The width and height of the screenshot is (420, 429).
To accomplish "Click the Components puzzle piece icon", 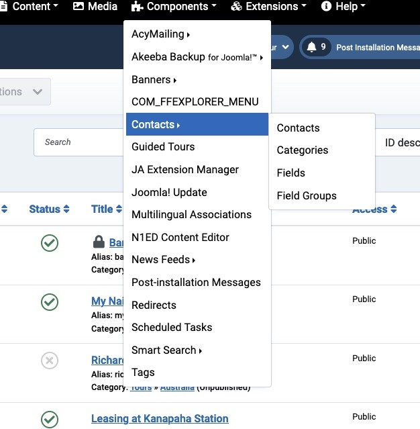I will [x=137, y=7].
